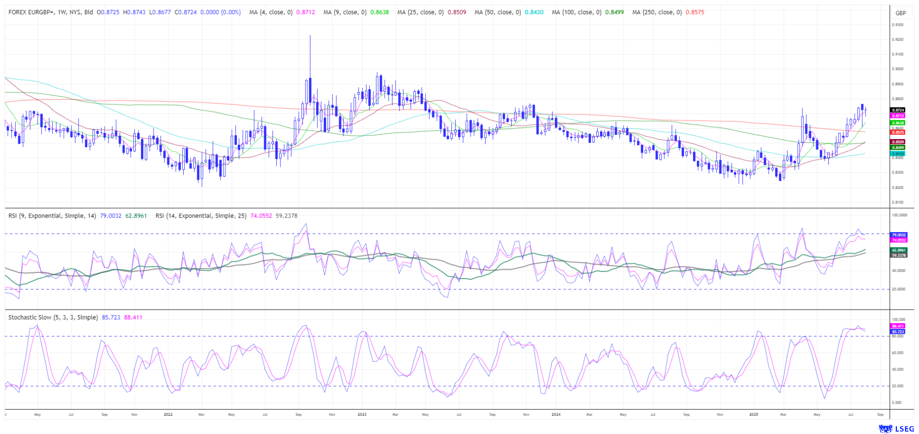The width and height of the screenshot is (919, 434).
Task: Click the red 0.8575 price tag
Action: click(898, 132)
